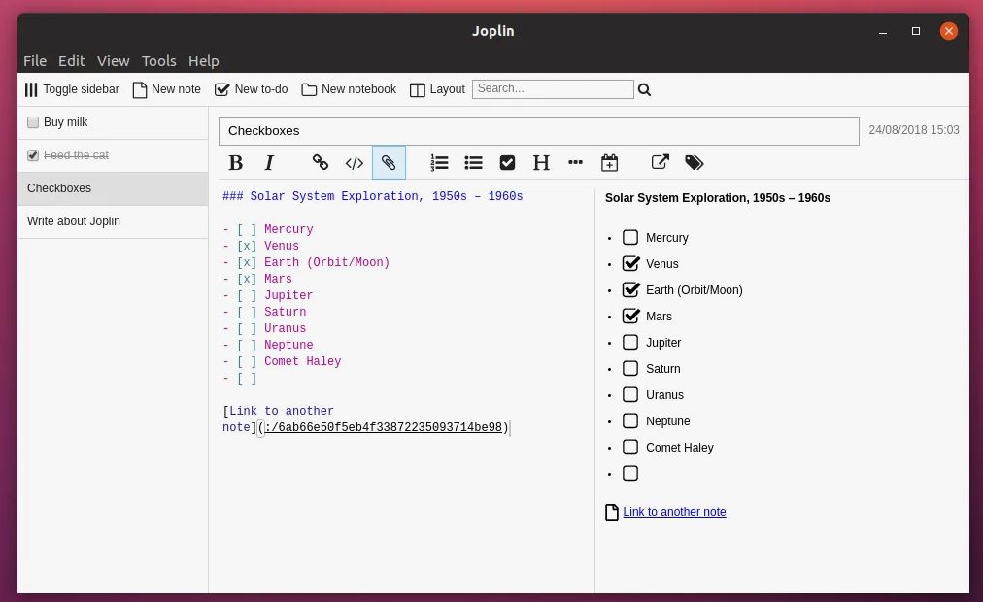Screen dimensions: 983x602
Task: Check the Buy milk to-do checkbox
Action: (33, 122)
